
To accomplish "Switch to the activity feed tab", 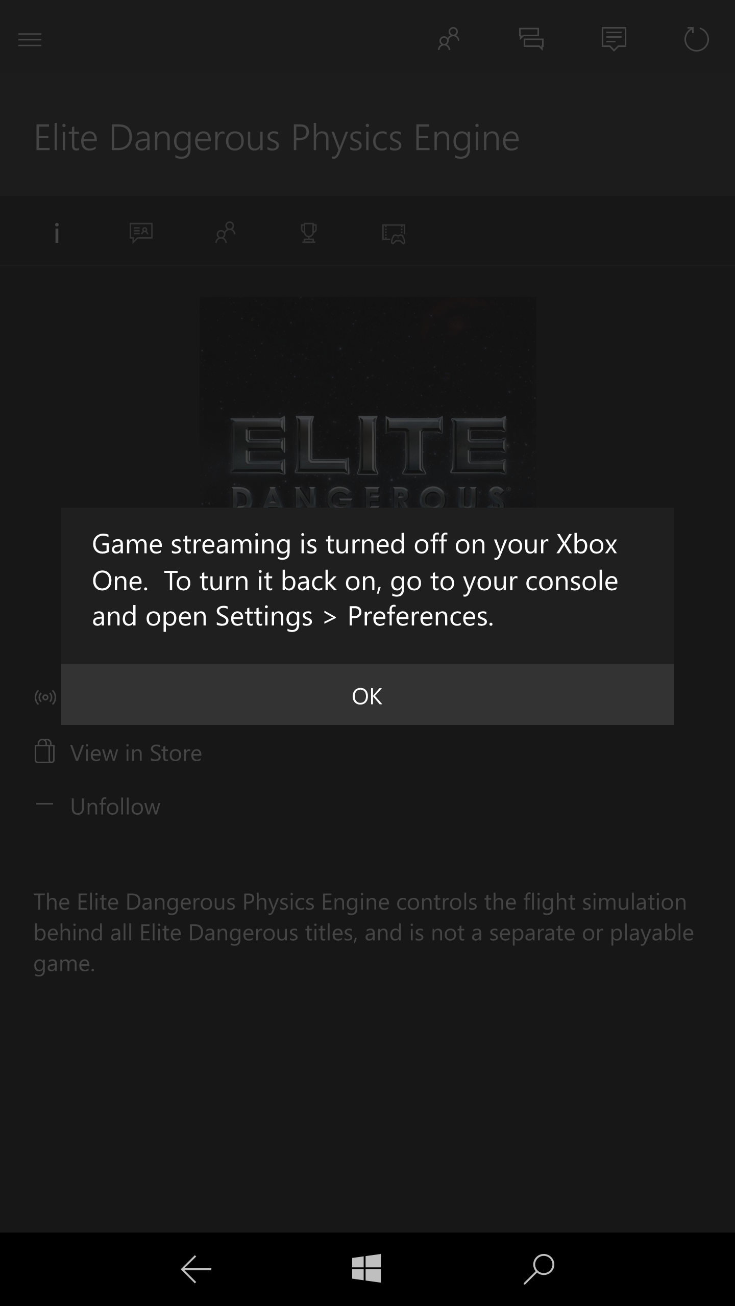I will tap(141, 234).
